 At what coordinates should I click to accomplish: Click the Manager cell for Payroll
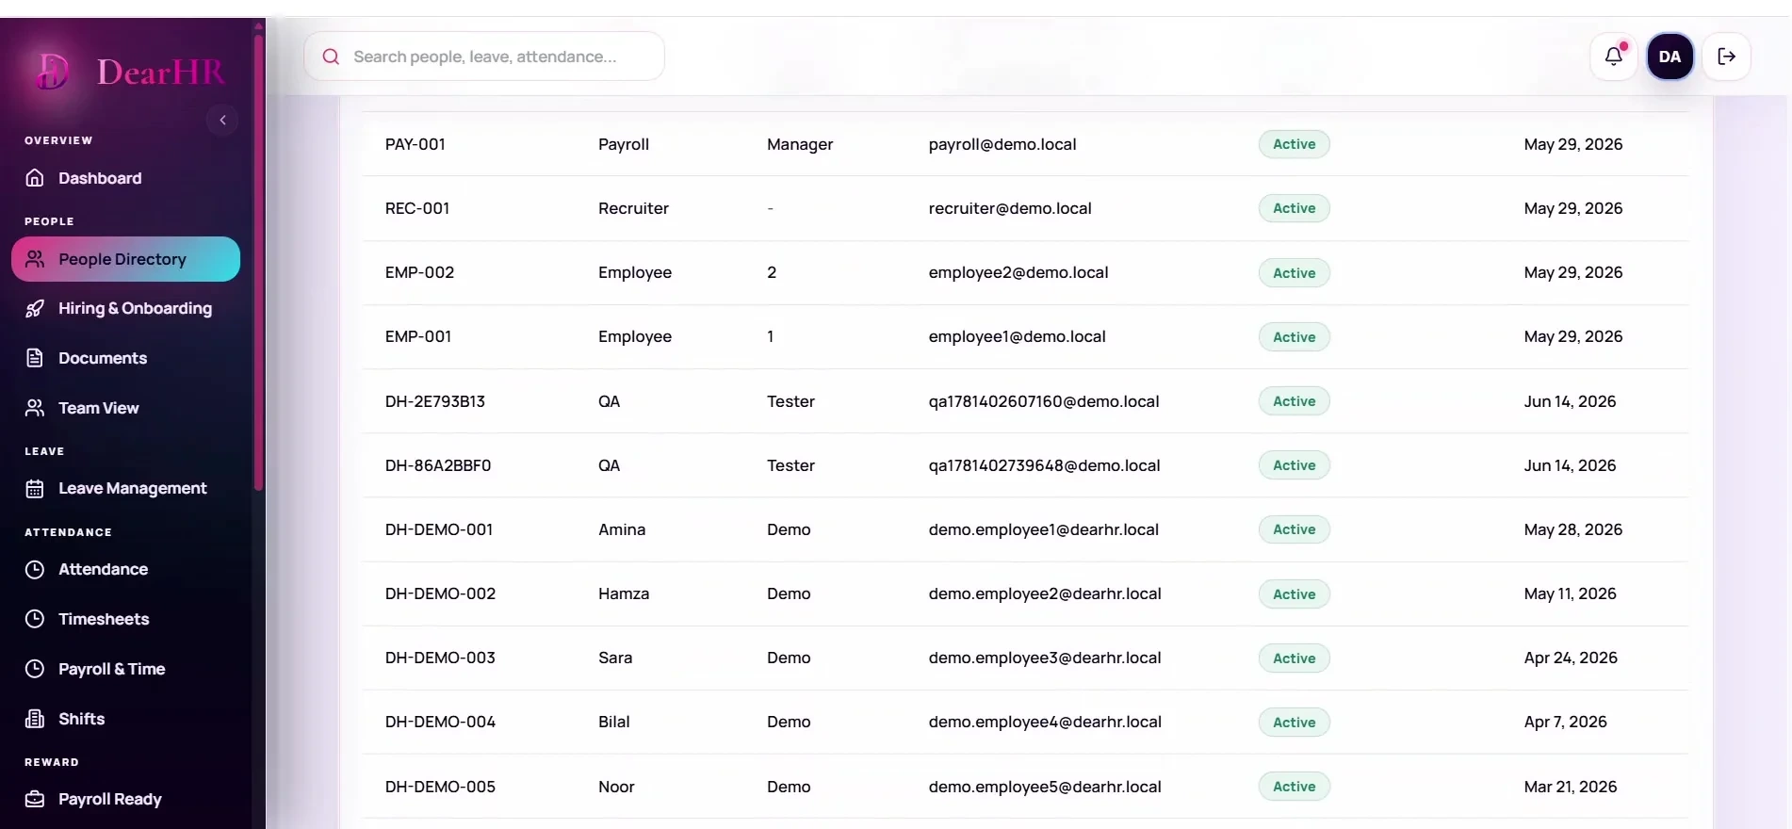(800, 144)
